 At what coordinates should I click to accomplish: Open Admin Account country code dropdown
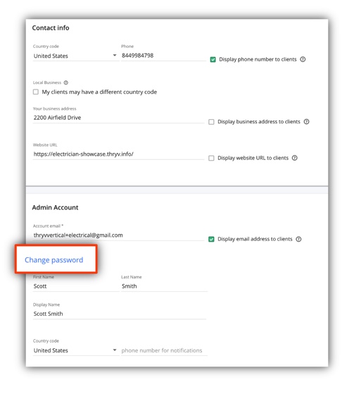[x=76, y=350]
